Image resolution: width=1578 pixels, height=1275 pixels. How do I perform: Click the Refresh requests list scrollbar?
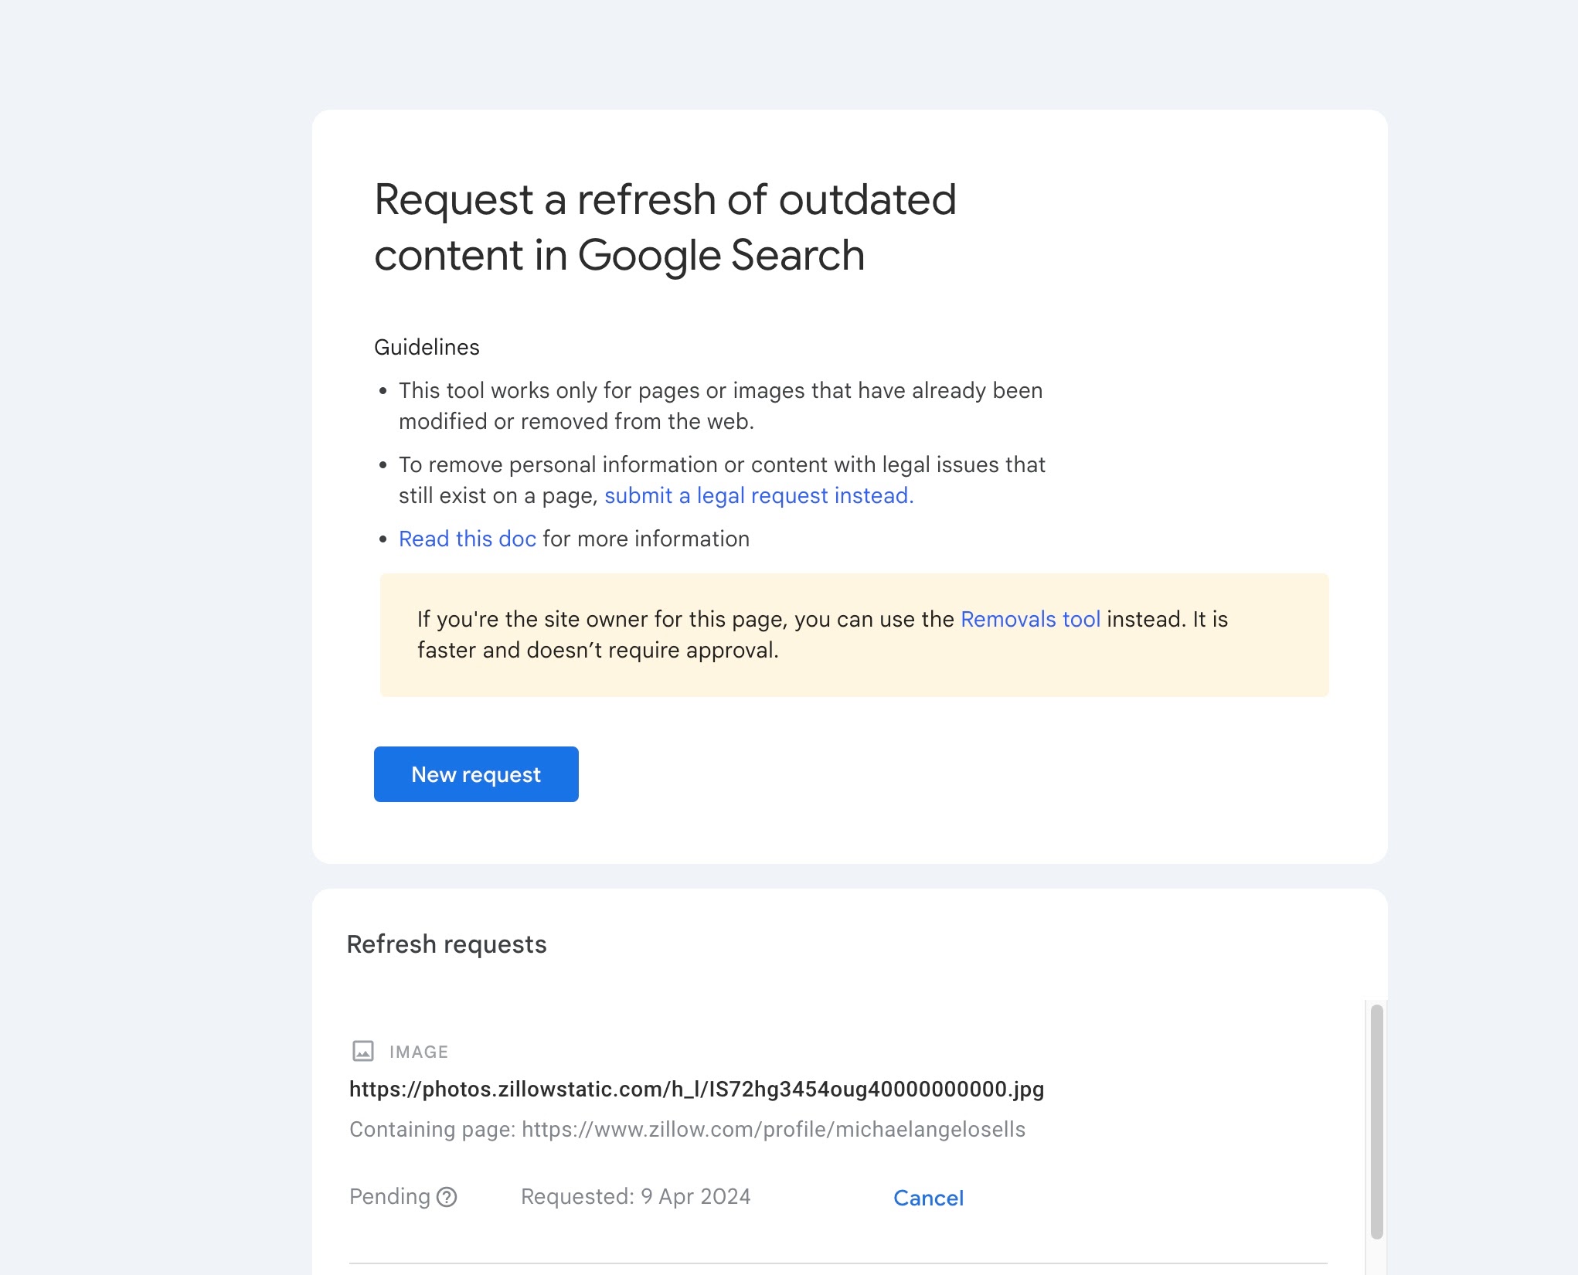pos(1376,1120)
